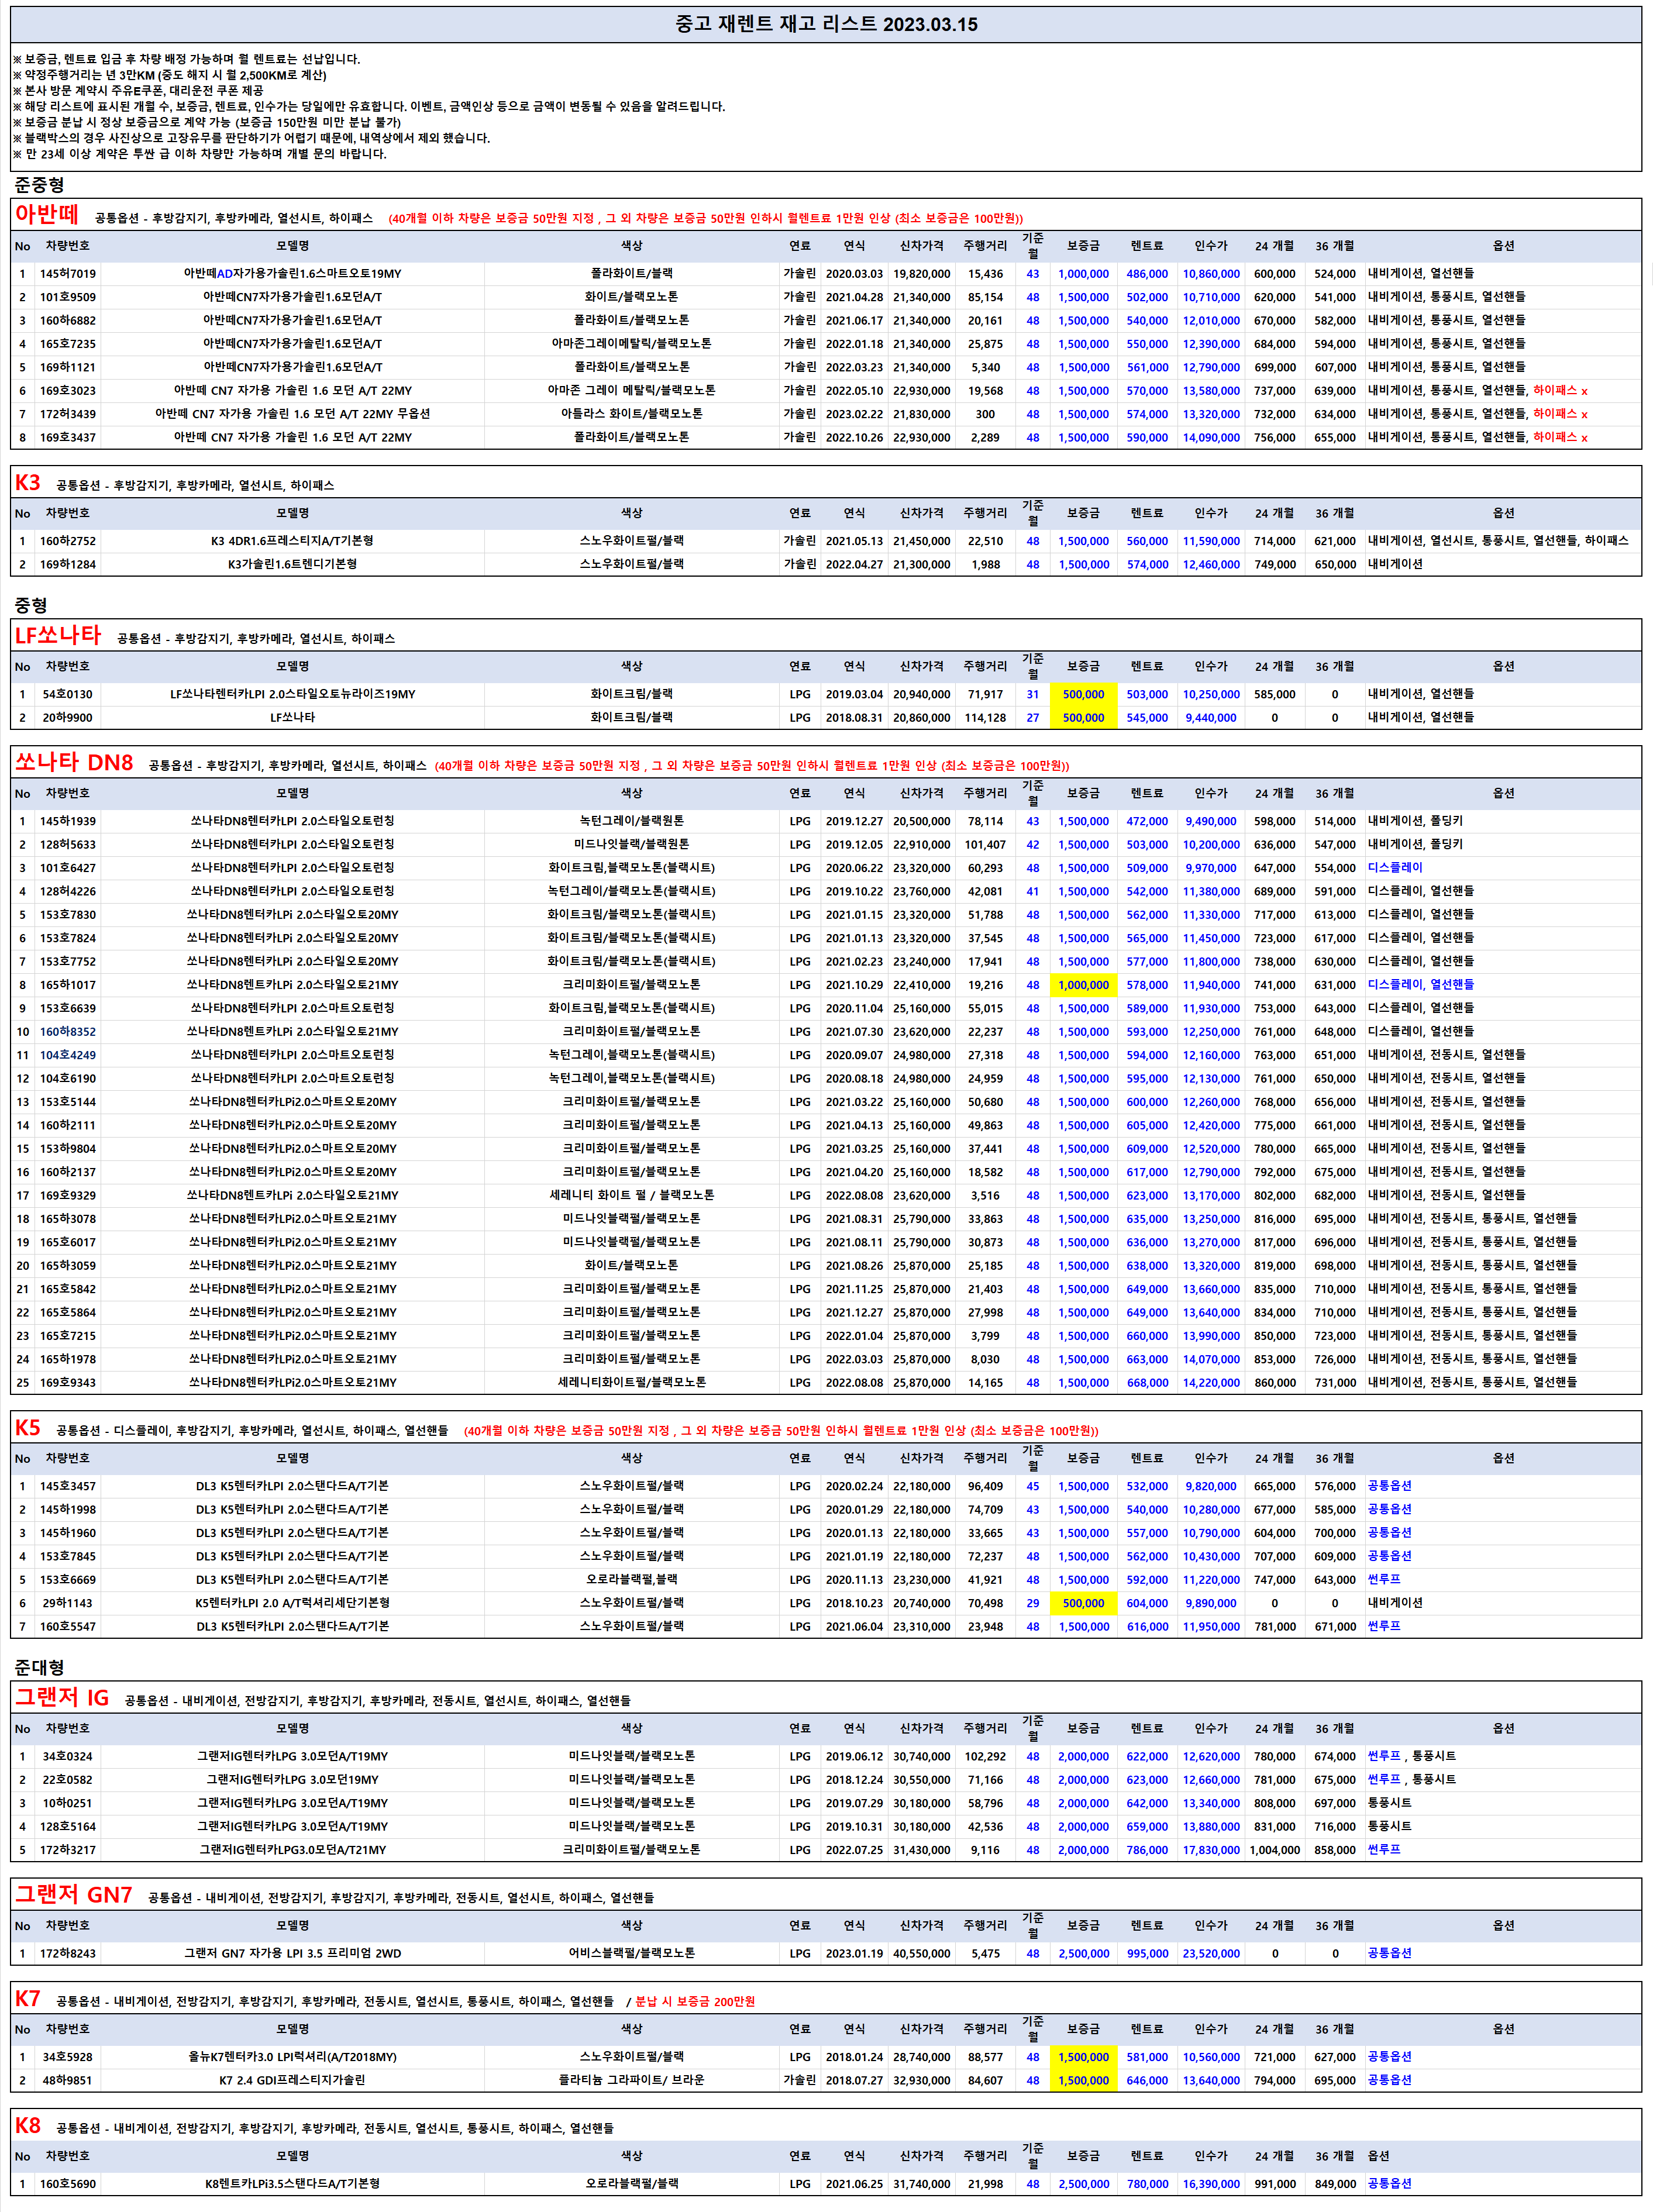Click plate 145하1939 in DN8 table
The width and height of the screenshot is (1653, 2212).
(x=68, y=821)
